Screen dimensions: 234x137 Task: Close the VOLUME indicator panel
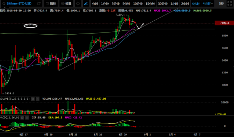[38, 99]
